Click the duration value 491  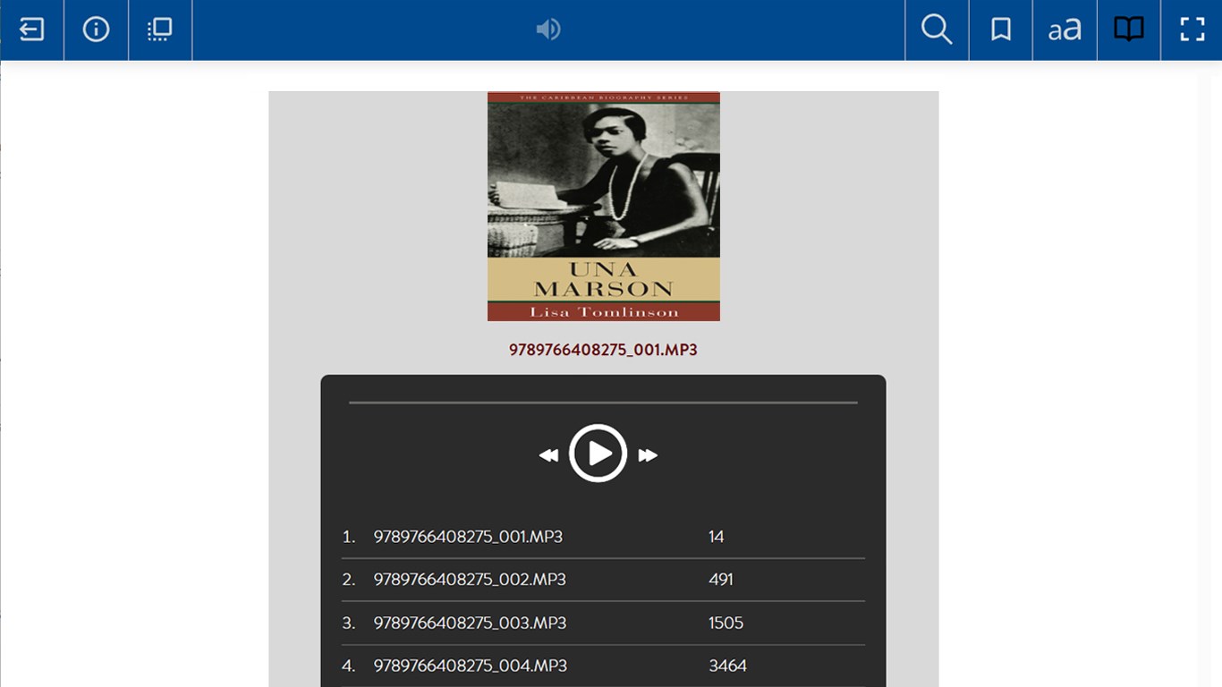(x=721, y=580)
